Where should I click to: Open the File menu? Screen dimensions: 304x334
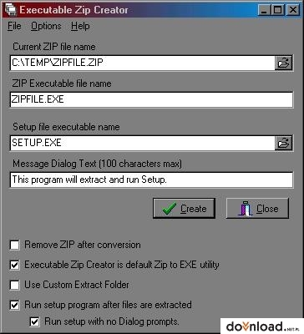[14, 26]
